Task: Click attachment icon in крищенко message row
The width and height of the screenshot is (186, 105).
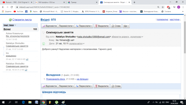Action: tap(27, 59)
